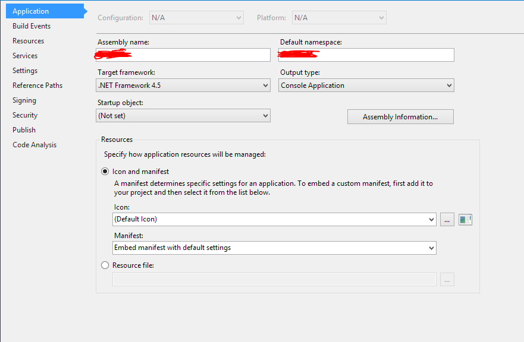Screen dimensions: 524x342
Task: Expand the Output type dropdown
Action: 366,85
